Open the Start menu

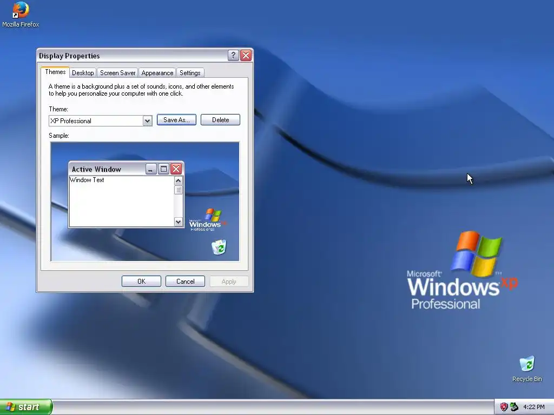(x=26, y=407)
